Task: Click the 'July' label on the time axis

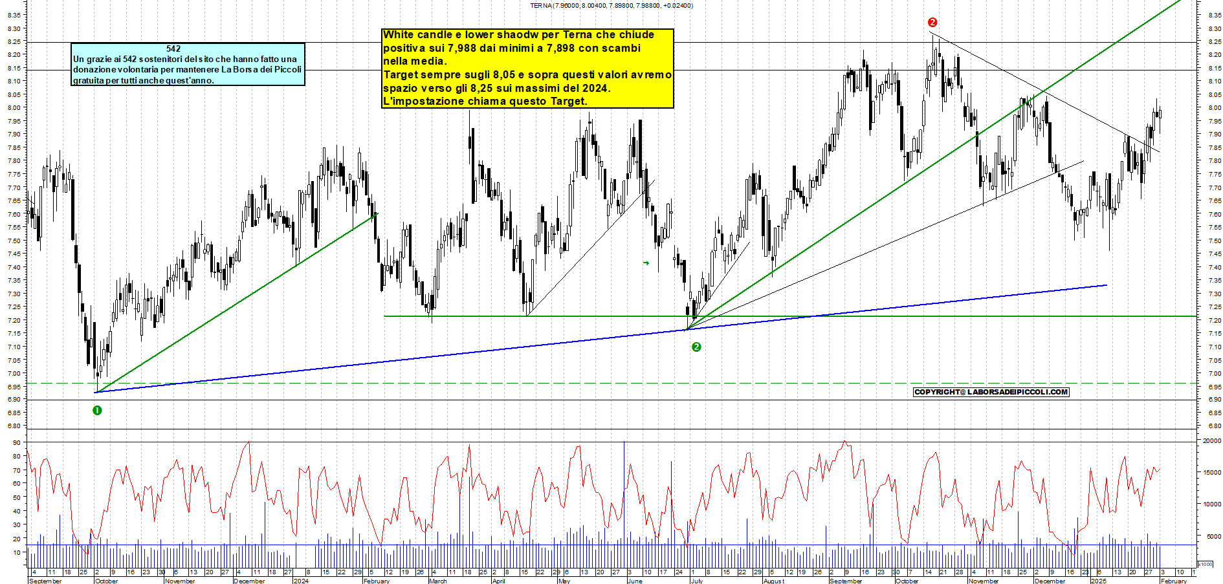Action: pos(697,581)
